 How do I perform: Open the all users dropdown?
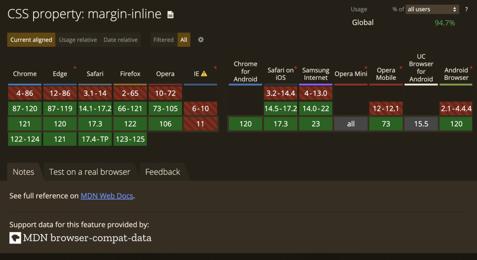pyautogui.click(x=432, y=9)
